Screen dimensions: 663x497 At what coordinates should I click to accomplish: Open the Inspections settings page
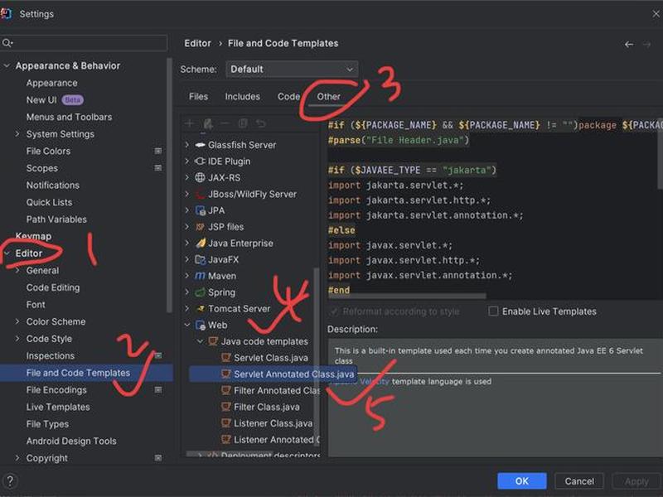pos(51,356)
